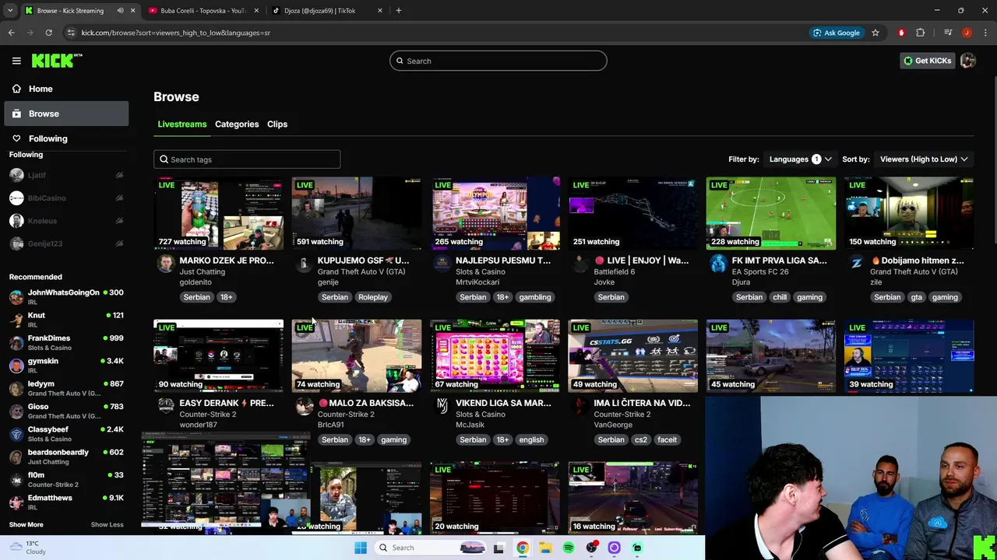997x560 pixels.
Task: Click ledyym avatar in Recommended
Action: [16, 388]
